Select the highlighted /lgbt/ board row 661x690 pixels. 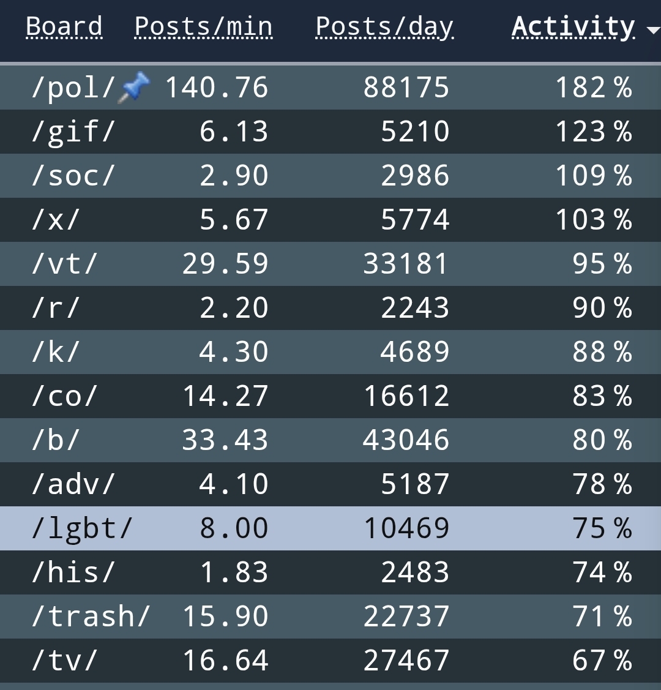coord(330,528)
